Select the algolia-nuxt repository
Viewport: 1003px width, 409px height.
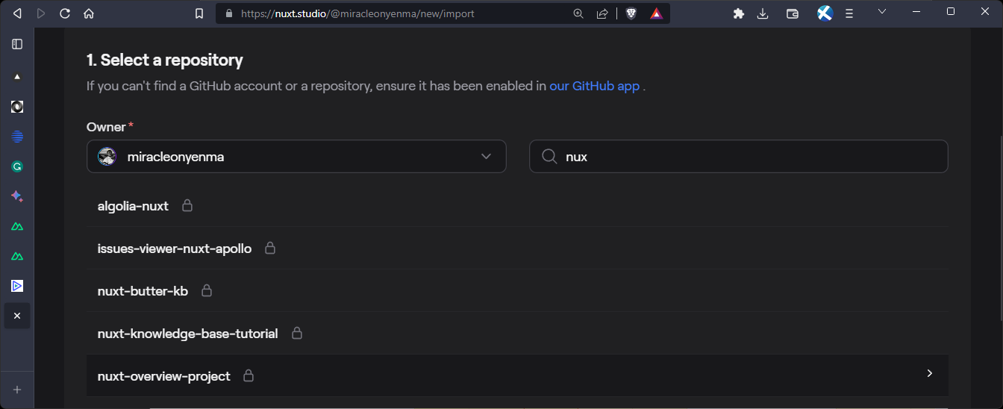coord(517,205)
